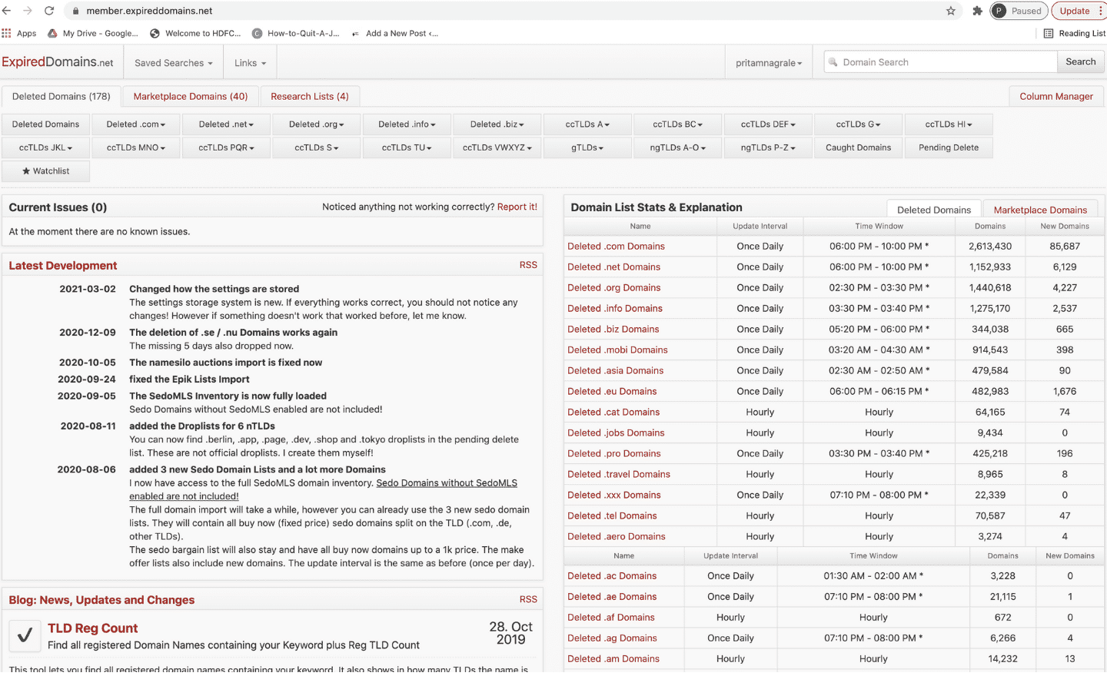Expand gTLDs dropdown

[x=587, y=147]
